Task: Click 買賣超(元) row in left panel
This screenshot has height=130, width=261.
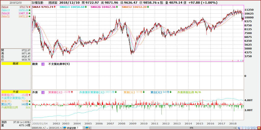Action: click(16, 95)
